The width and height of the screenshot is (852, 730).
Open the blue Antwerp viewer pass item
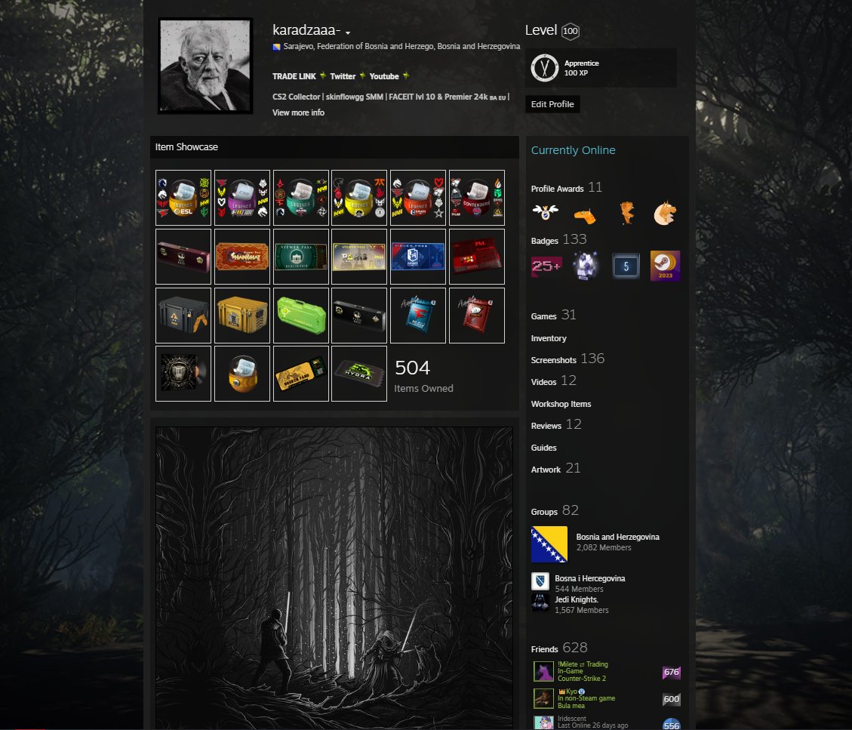(x=418, y=257)
